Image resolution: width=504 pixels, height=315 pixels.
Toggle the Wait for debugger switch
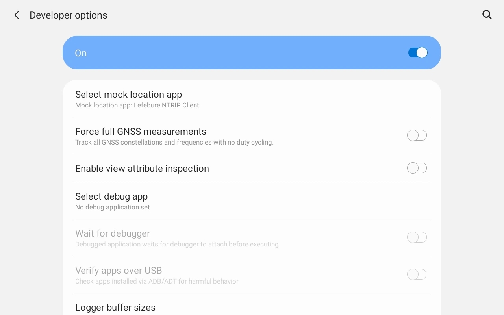417,237
